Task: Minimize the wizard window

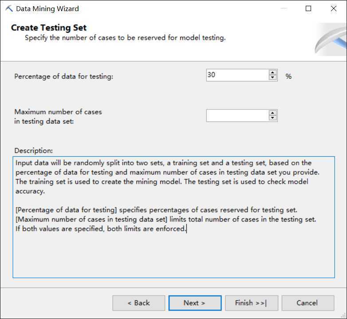Action: click(283, 8)
